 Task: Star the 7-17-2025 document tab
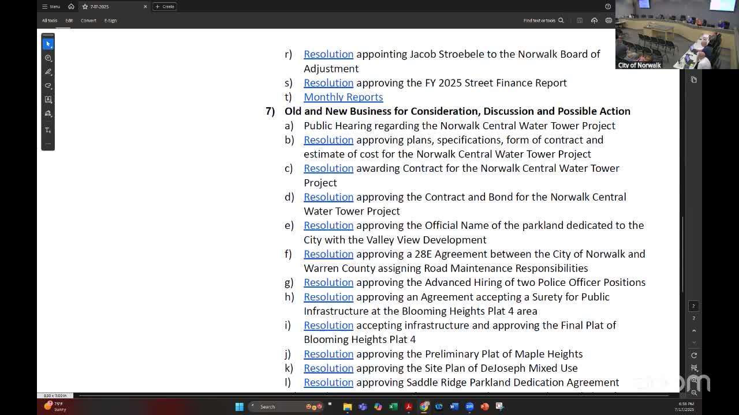(x=85, y=7)
